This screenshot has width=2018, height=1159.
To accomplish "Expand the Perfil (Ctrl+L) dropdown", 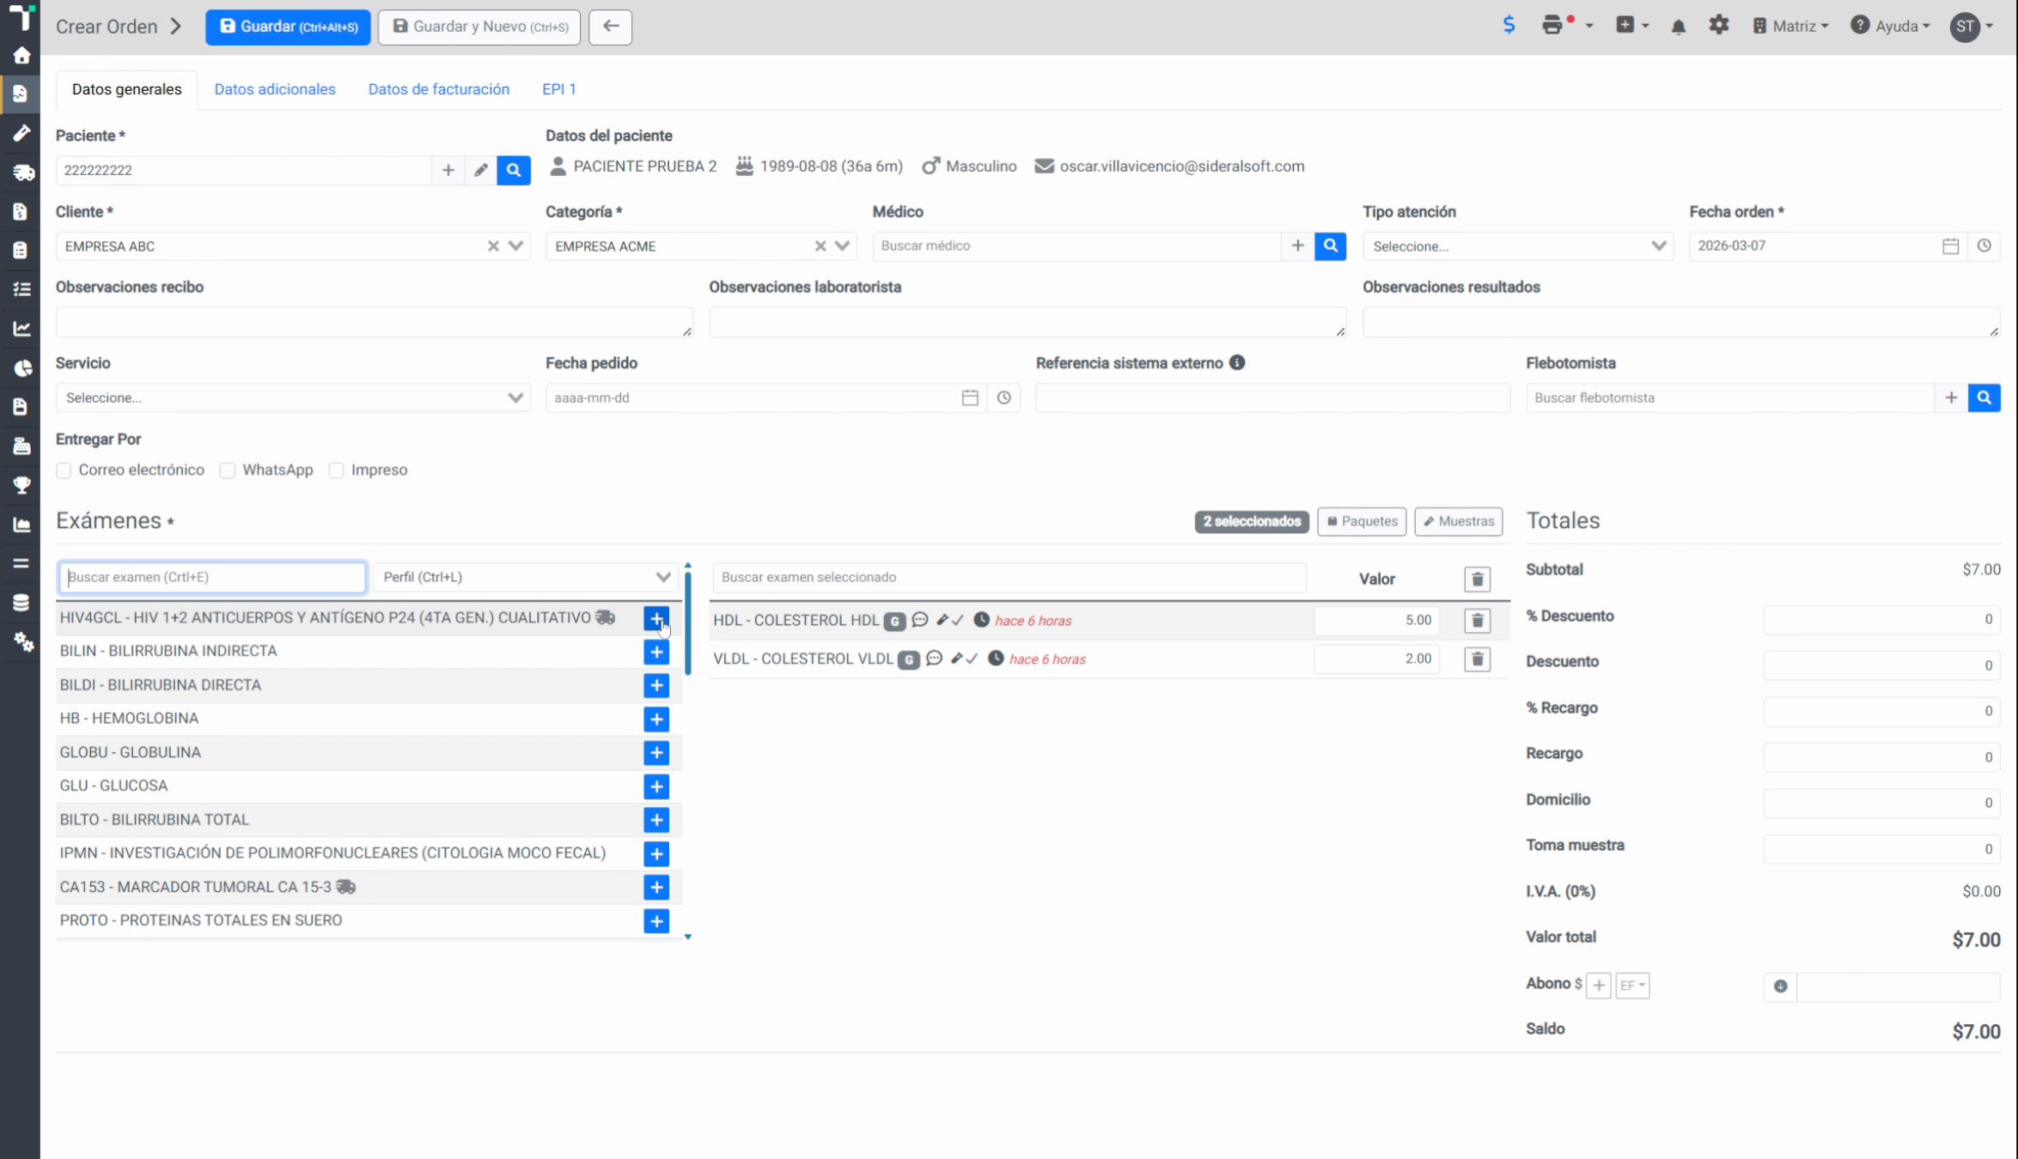I will pyautogui.click(x=526, y=577).
